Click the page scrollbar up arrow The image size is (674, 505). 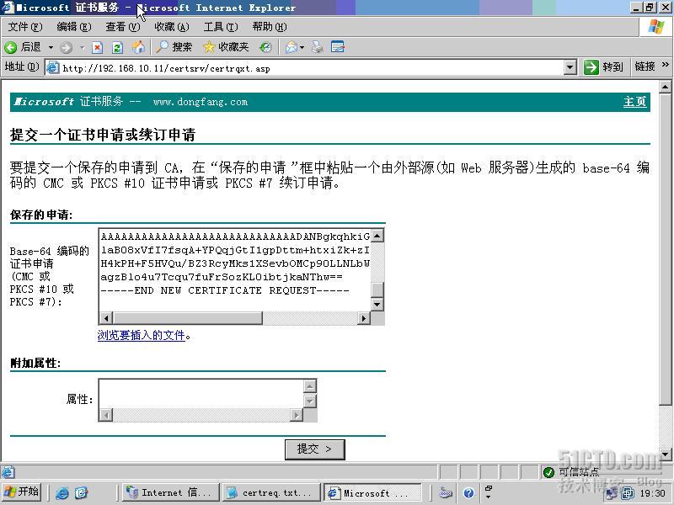(x=665, y=88)
